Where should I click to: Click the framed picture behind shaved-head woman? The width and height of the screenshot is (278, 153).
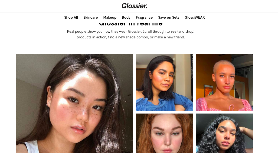[x=208, y=91]
